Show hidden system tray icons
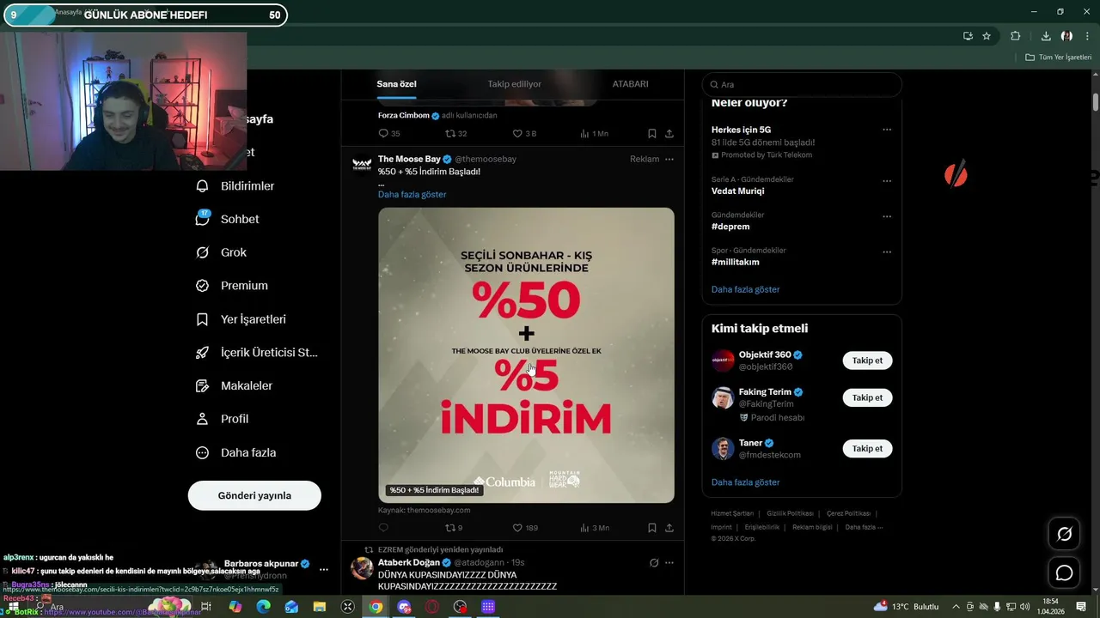This screenshot has height=618, width=1100. point(956,607)
